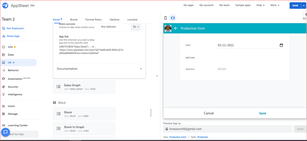This screenshot has width=307, height=141.
Task: Open My team in top navigation
Action: tap(224, 5)
